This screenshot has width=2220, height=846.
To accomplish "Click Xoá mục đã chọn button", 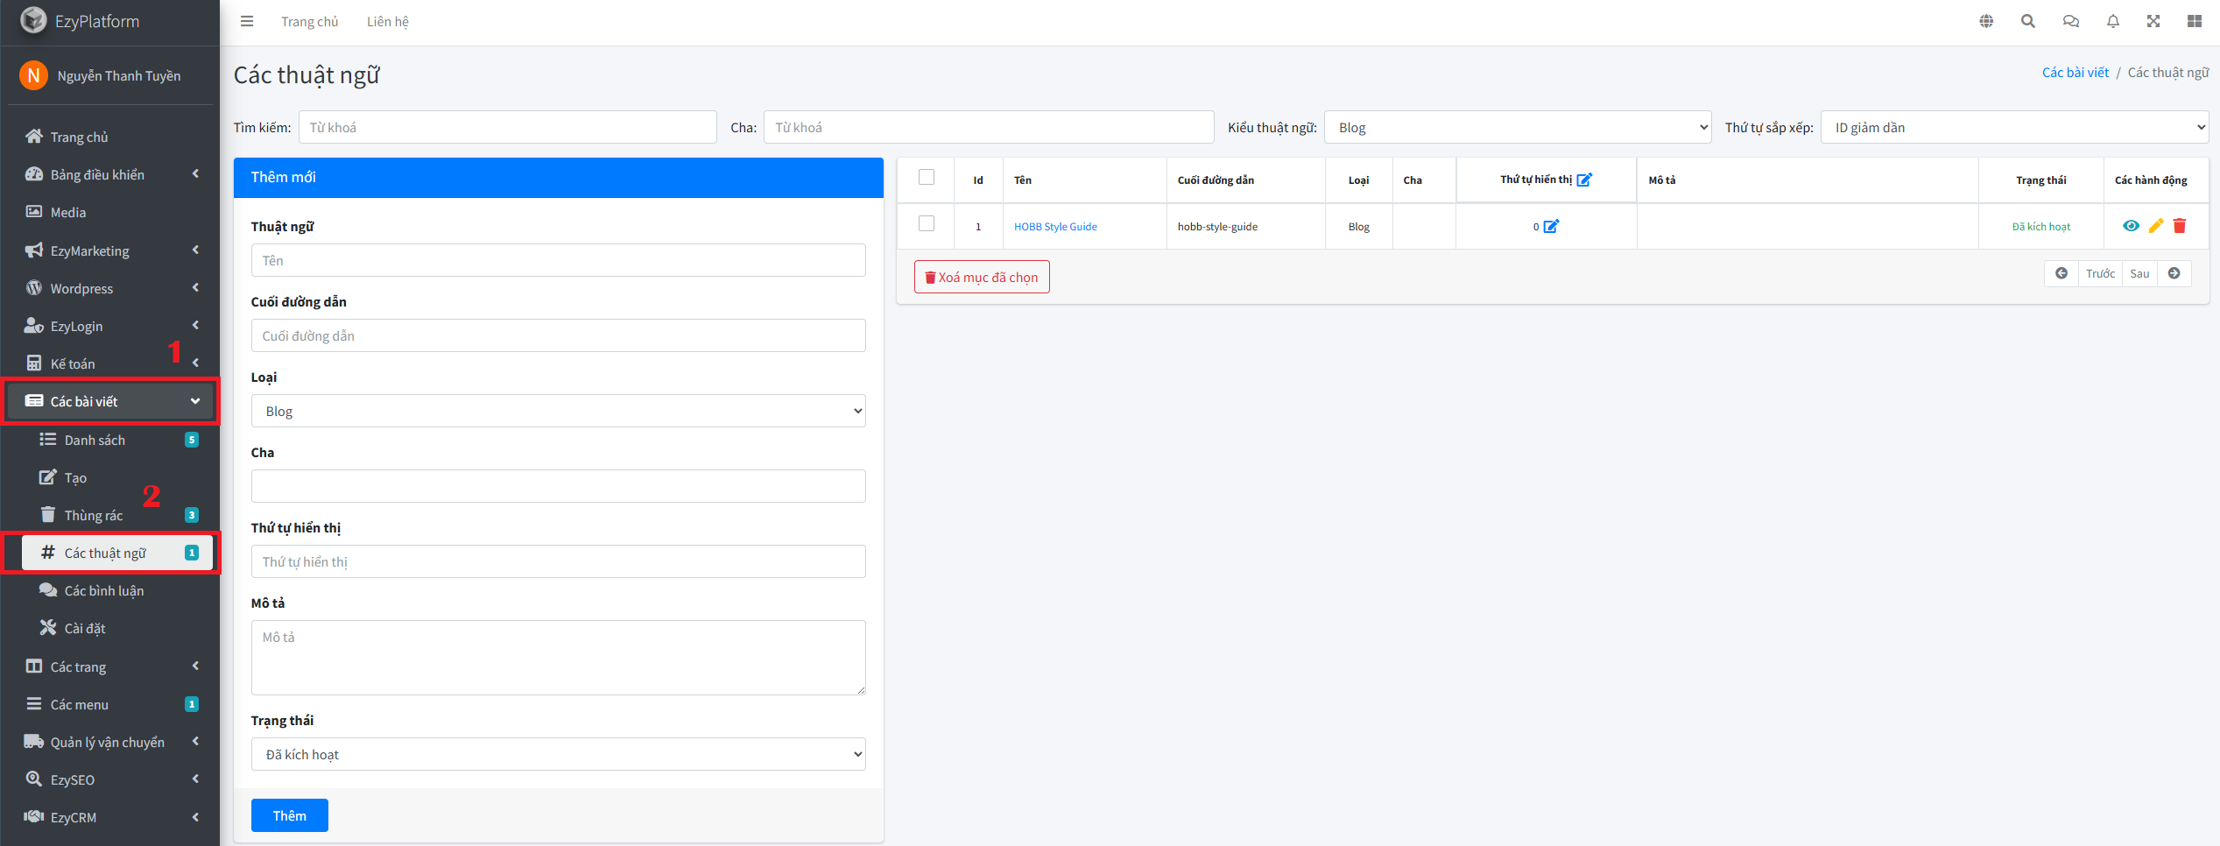I will pyautogui.click(x=982, y=277).
